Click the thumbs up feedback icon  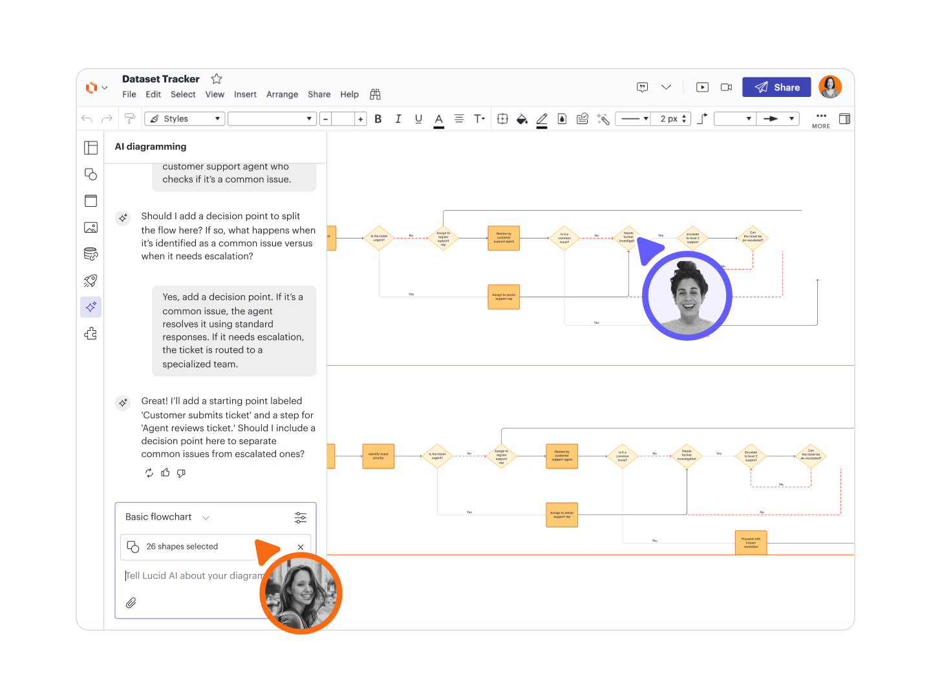[x=166, y=473]
